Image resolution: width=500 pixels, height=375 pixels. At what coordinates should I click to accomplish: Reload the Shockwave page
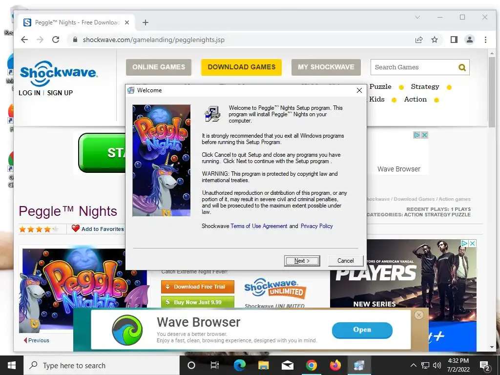click(x=56, y=40)
